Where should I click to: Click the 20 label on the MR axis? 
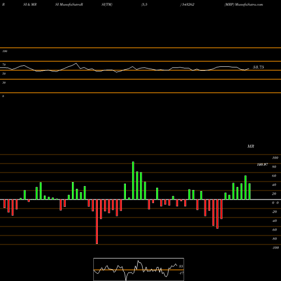point(274,194)
